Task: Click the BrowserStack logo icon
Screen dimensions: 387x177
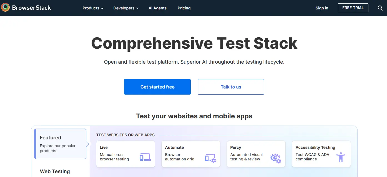Action: (5, 7)
